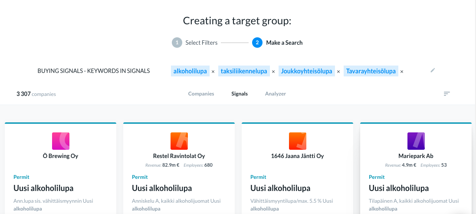The height and width of the screenshot is (214, 476).
Task: Remove the alkoholilupa keyword tag
Action: [x=213, y=71]
